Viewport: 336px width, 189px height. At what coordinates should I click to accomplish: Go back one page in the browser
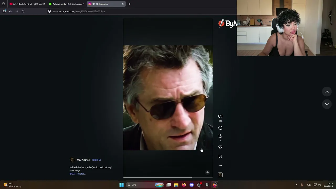coord(10,11)
